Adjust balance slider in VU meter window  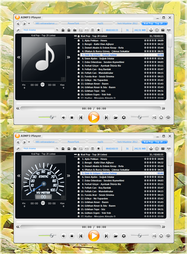pos(140,235)
